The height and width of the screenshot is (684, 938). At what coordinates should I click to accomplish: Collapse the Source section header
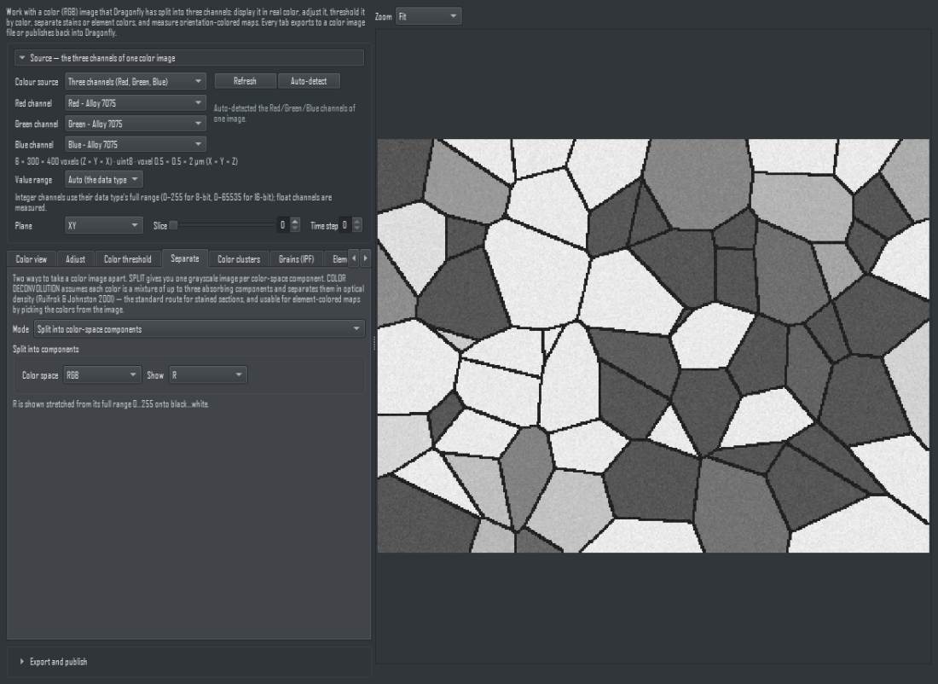(189, 58)
